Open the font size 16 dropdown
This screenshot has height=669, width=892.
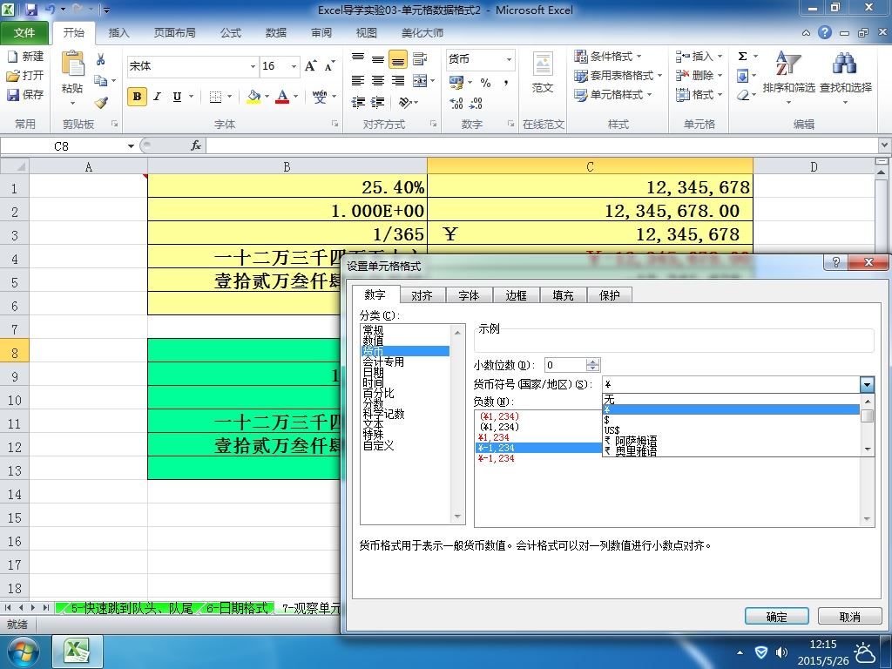[294, 66]
